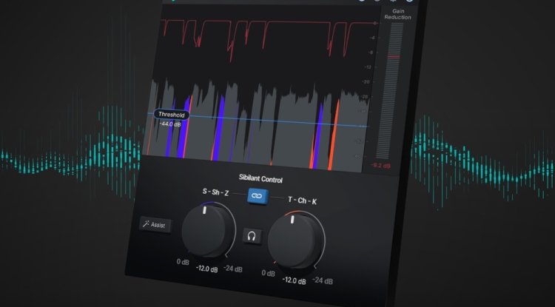Toggle the blue link icon between knobs
The image size is (555, 307).
(258, 196)
